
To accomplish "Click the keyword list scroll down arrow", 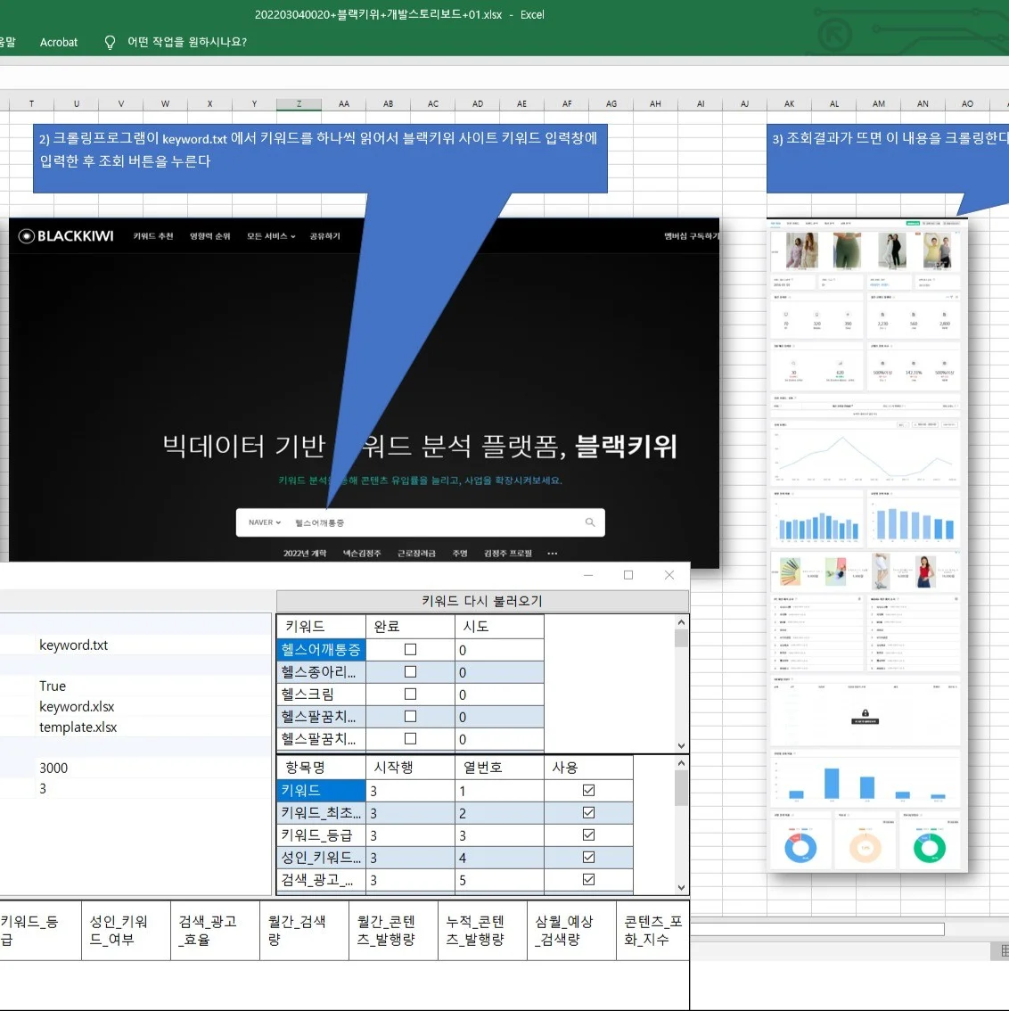I will tap(682, 745).
